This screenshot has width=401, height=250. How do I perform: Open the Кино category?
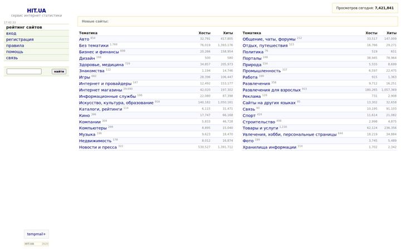[85, 116]
